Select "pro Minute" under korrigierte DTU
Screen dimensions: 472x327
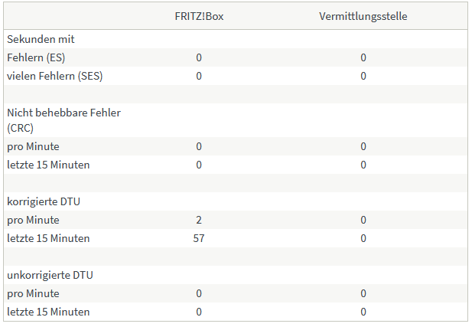(33, 220)
